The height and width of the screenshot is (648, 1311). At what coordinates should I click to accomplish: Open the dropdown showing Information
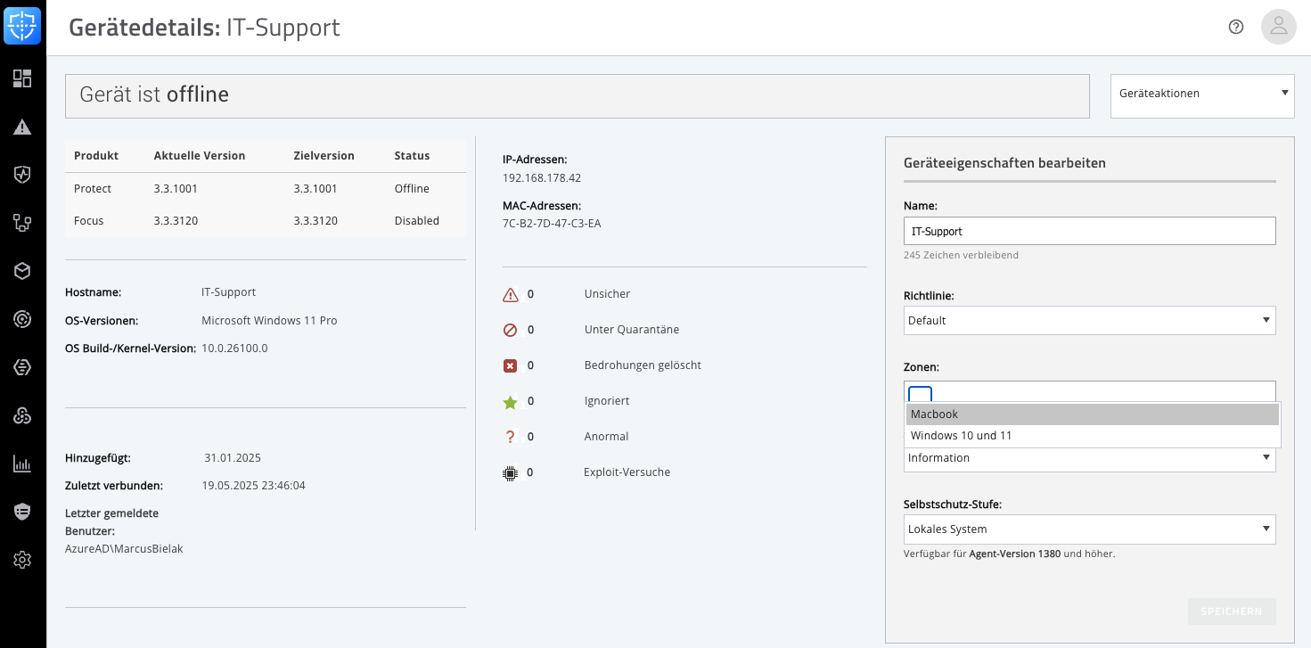pos(1089,459)
